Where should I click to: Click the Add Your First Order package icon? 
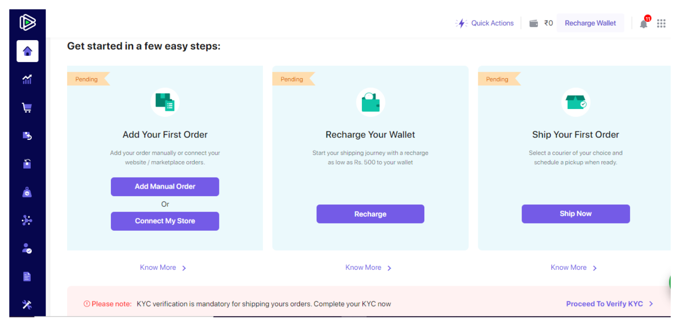pyautogui.click(x=165, y=102)
